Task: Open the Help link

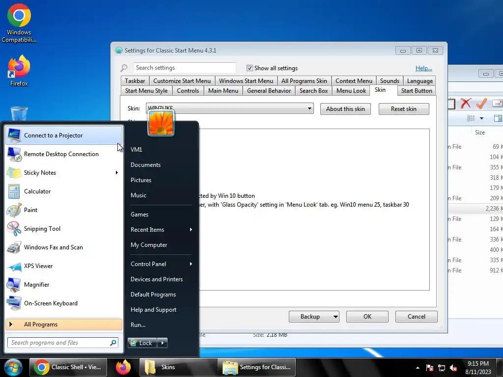Action: [x=424, y=68]
